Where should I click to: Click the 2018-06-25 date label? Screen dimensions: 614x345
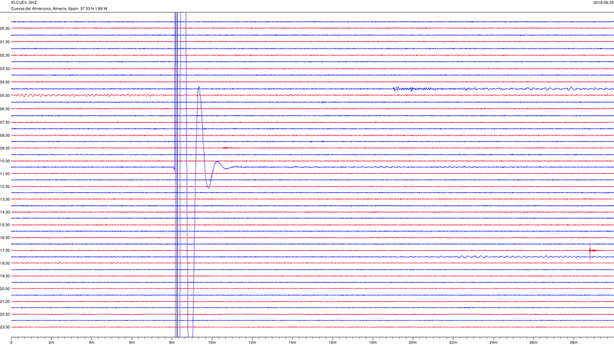(x=603, y=3)
